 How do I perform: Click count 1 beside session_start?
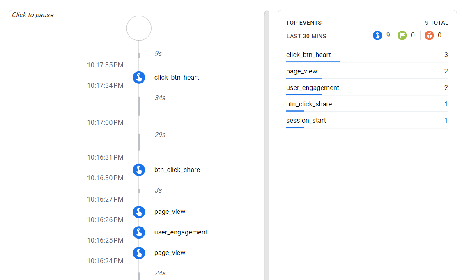(446, 120)
